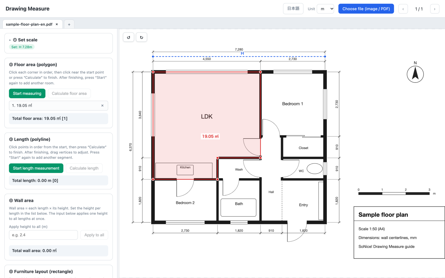Click the Closet room label
The width and height of the screenshot is (445, 278).
[303, 148]
